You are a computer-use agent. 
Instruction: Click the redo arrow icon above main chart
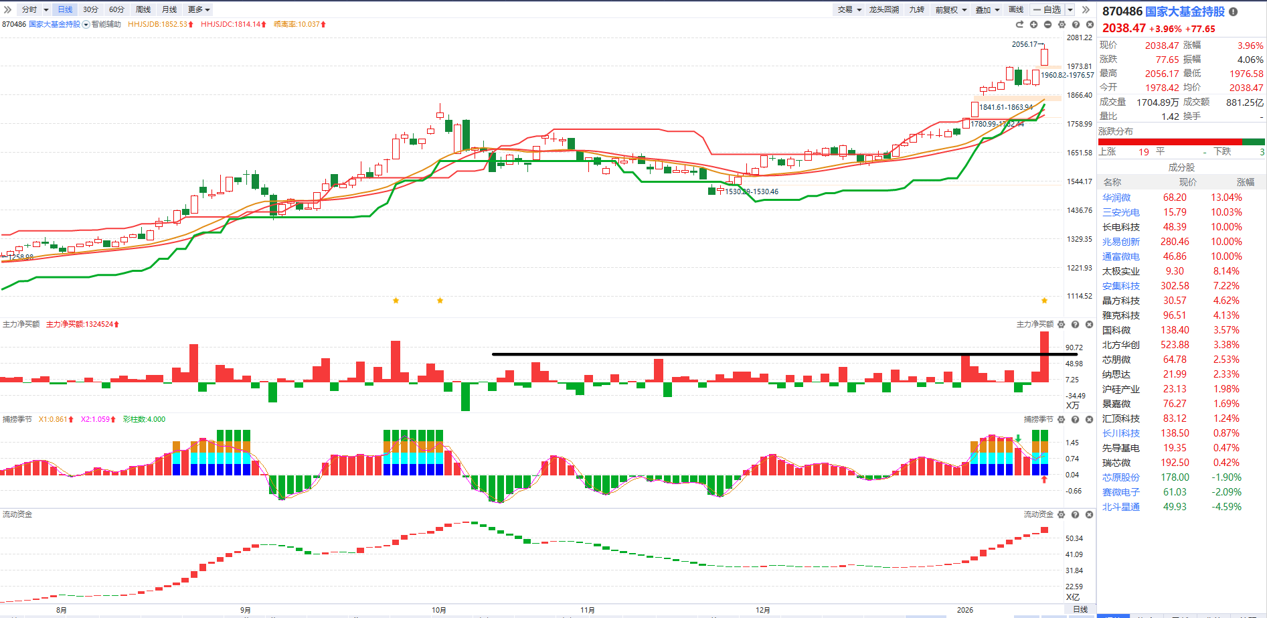(1019, 25)
